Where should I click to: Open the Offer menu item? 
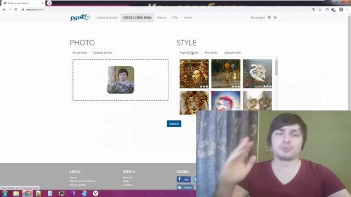(x=175, y=18)
